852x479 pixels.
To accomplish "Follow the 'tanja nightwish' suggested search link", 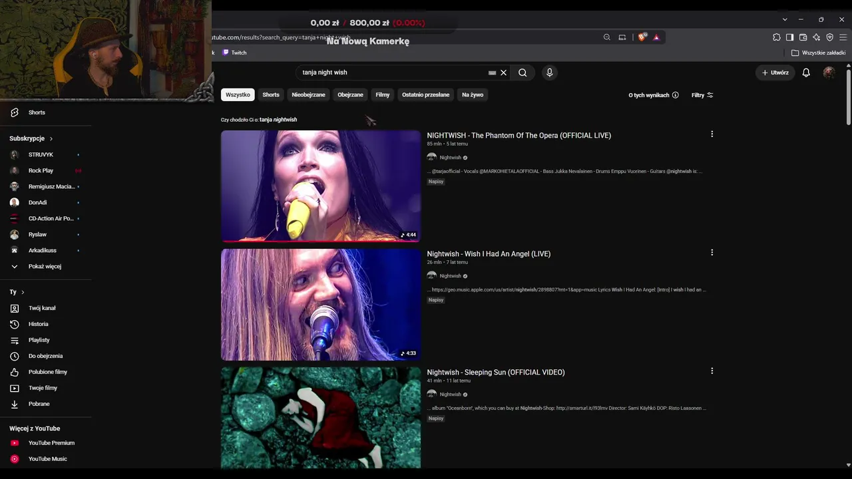I will pyautogui.click(x=278, y=120).
